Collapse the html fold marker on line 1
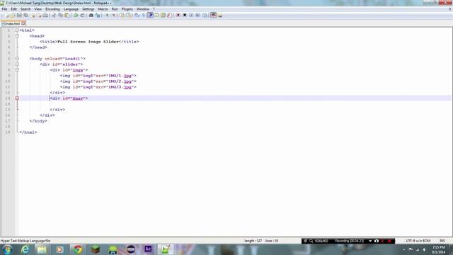This screenshot has height=255, width=453. (x=17, y=30)
